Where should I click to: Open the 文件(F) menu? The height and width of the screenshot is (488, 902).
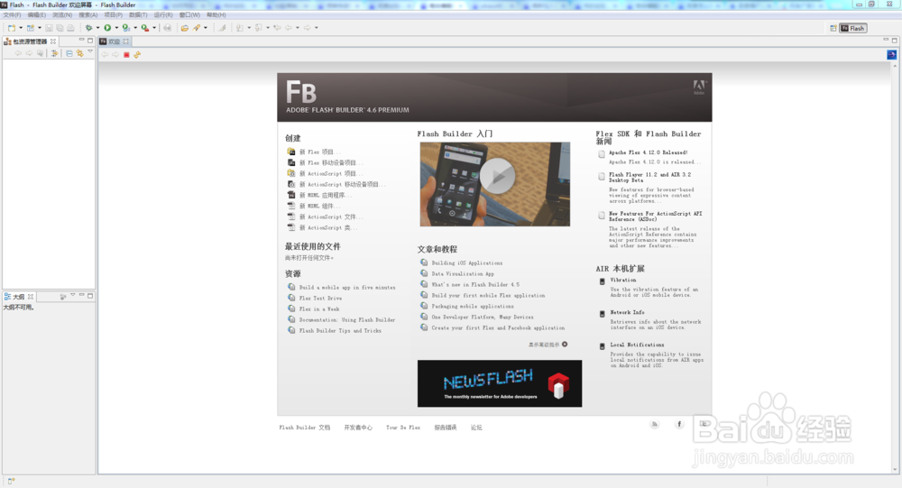click(12, 15)
